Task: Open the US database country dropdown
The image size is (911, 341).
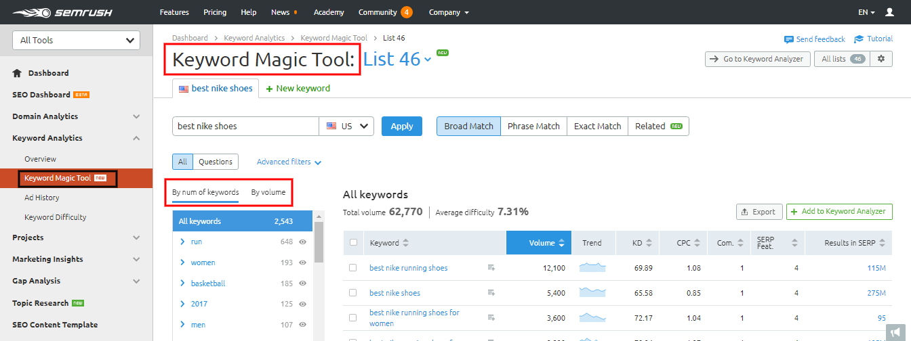Action: tap(346, 126)
